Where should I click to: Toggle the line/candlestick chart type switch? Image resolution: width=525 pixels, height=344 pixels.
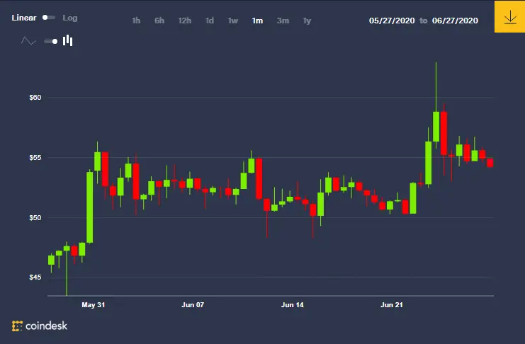tap(50, 41)
